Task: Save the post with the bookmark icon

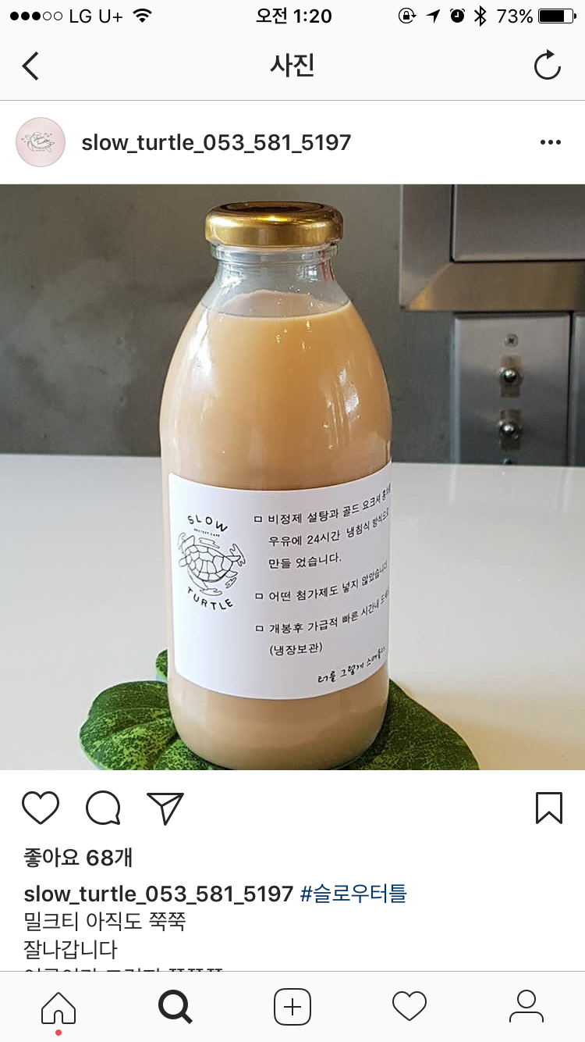Action: [549, 808]
